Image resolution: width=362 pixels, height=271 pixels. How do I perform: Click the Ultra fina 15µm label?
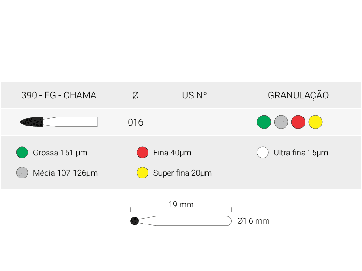pos(301,153)
